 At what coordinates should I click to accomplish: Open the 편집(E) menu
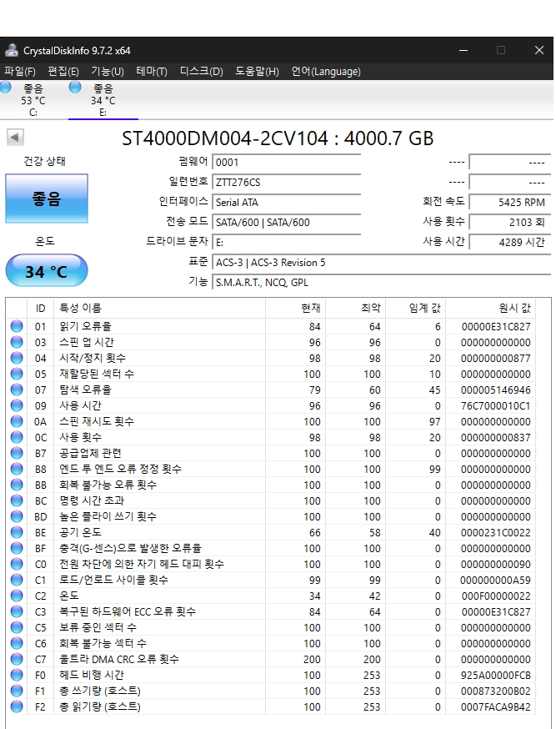click(x=63, y=72)
